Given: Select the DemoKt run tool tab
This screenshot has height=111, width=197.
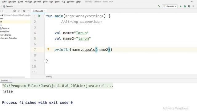Looking at the screenshot, I should 5,81.
